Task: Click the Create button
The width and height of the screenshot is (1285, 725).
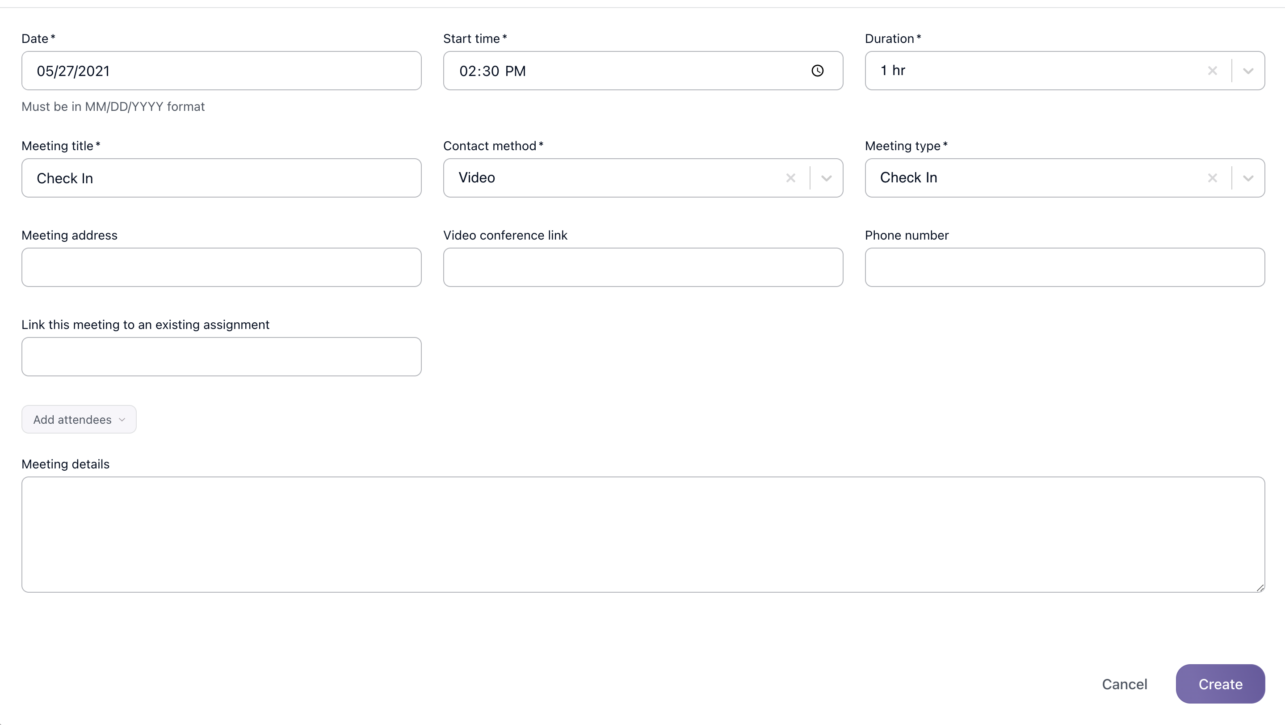Action: (1220, 684)
